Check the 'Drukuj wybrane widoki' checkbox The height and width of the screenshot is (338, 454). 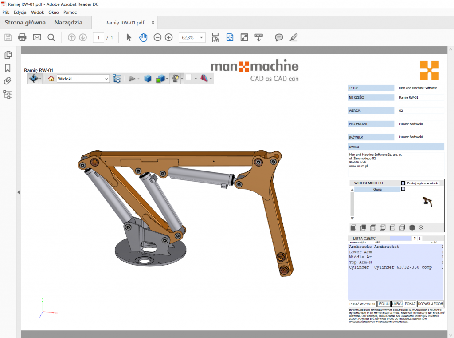click(403, 183)
